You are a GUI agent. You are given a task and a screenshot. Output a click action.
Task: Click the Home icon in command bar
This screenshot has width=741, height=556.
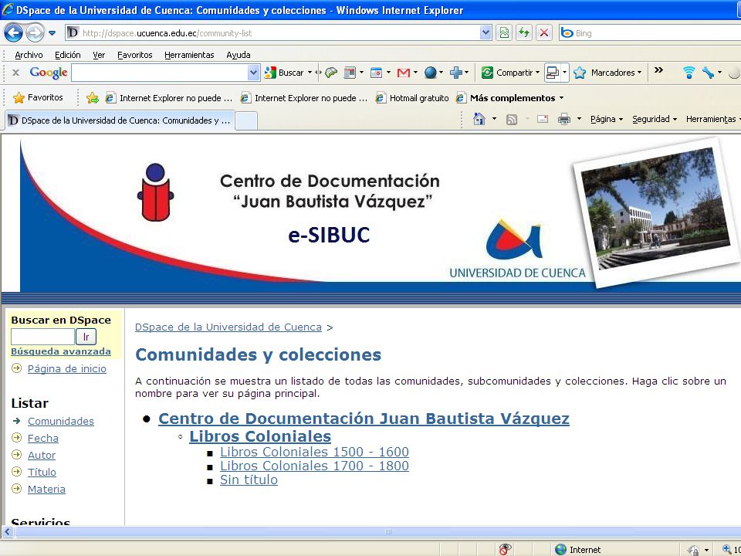tap(479, 119)
